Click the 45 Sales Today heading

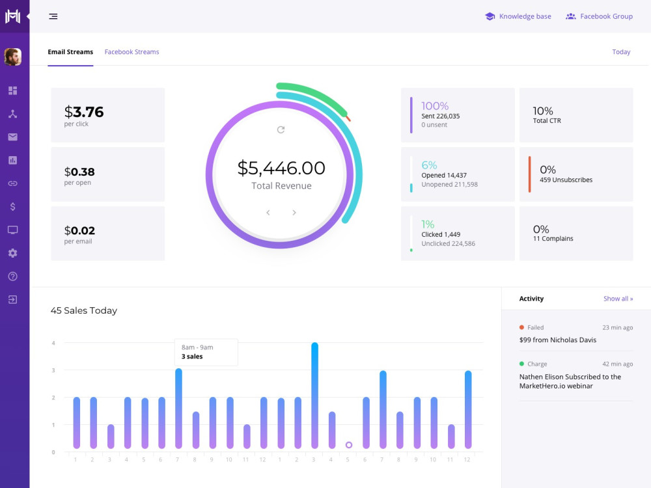pos(84,310)
